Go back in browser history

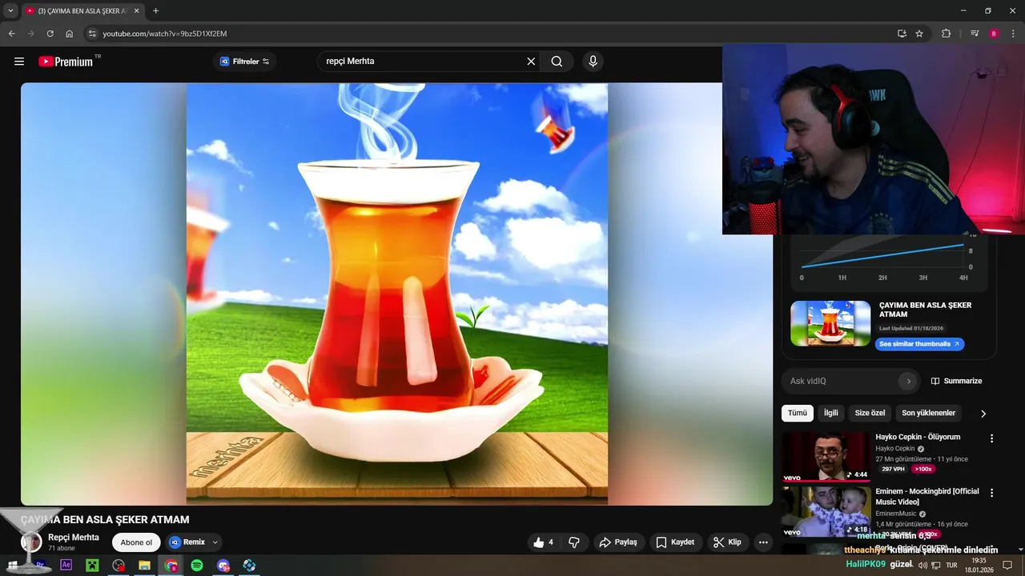[x=11, y=34]
